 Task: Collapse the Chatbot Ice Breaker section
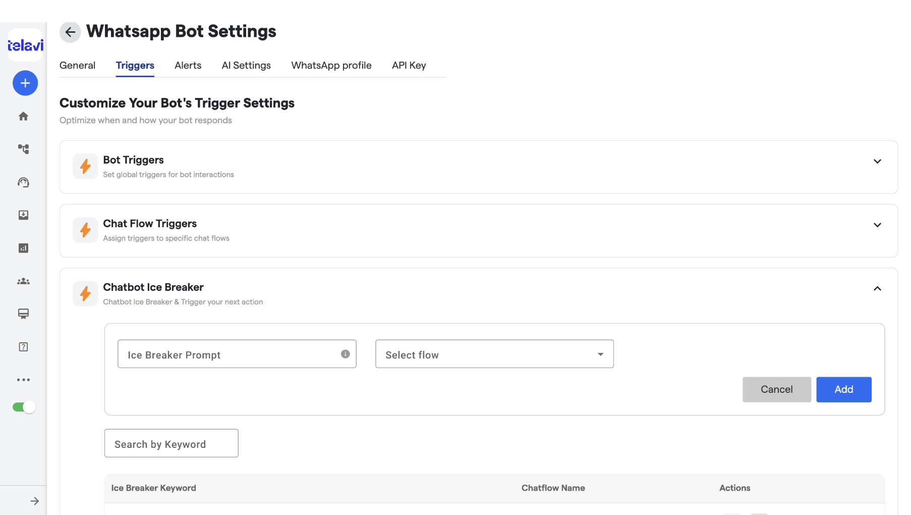click(x=877, y=289)
